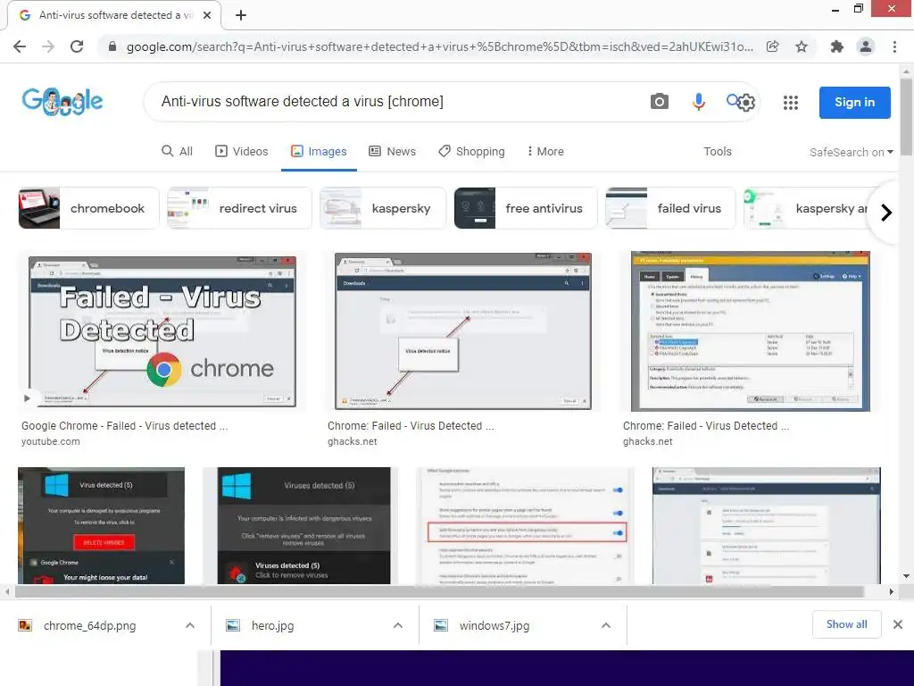Show more filter chips with right chevron
The width and height of the screenshot is (914, 686).
[x=886, y=213]
